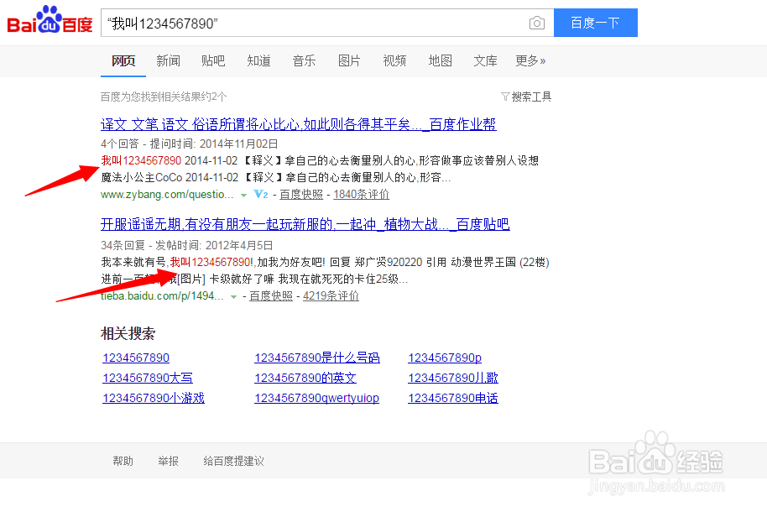
Task: Open 给百度提建议 footer link
Action: click(x=234, y=461)
